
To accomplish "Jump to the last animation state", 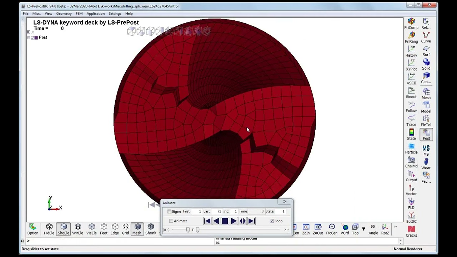I will coord(252,221).
